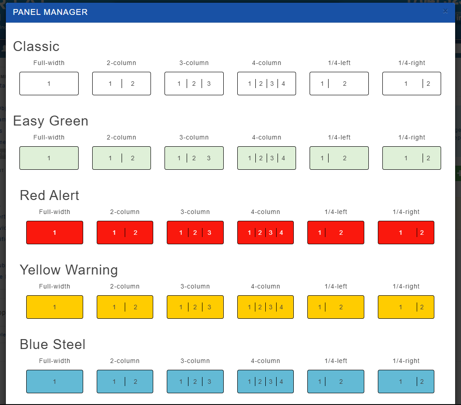
Task: Pick the Classic 4-column layout
Action: click(x=267, y=84)
